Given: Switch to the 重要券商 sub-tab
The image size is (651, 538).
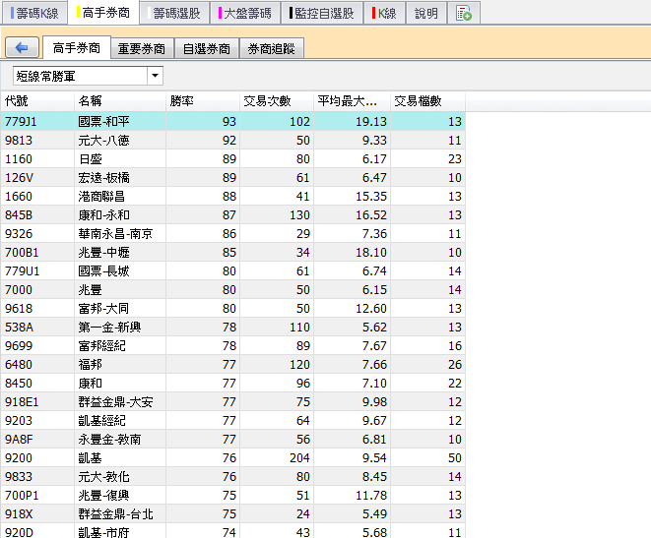Looking at the screenshot, I should tap(142, 48).
